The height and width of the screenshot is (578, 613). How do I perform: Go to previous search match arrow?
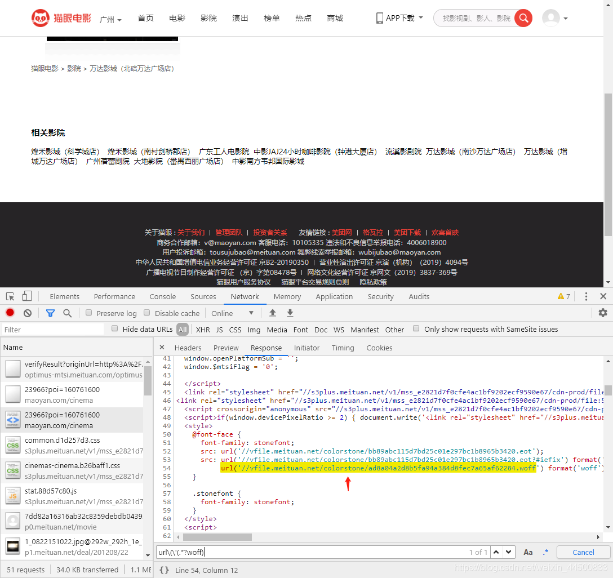496,552
